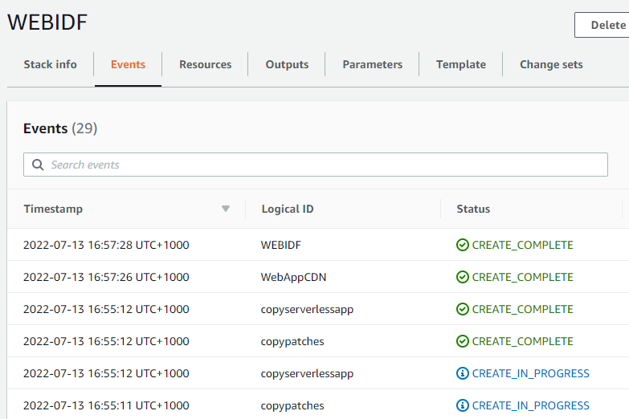Click green check icon in WEBIDF row
This screenshot has height=419, width=629.
point(463,245)
